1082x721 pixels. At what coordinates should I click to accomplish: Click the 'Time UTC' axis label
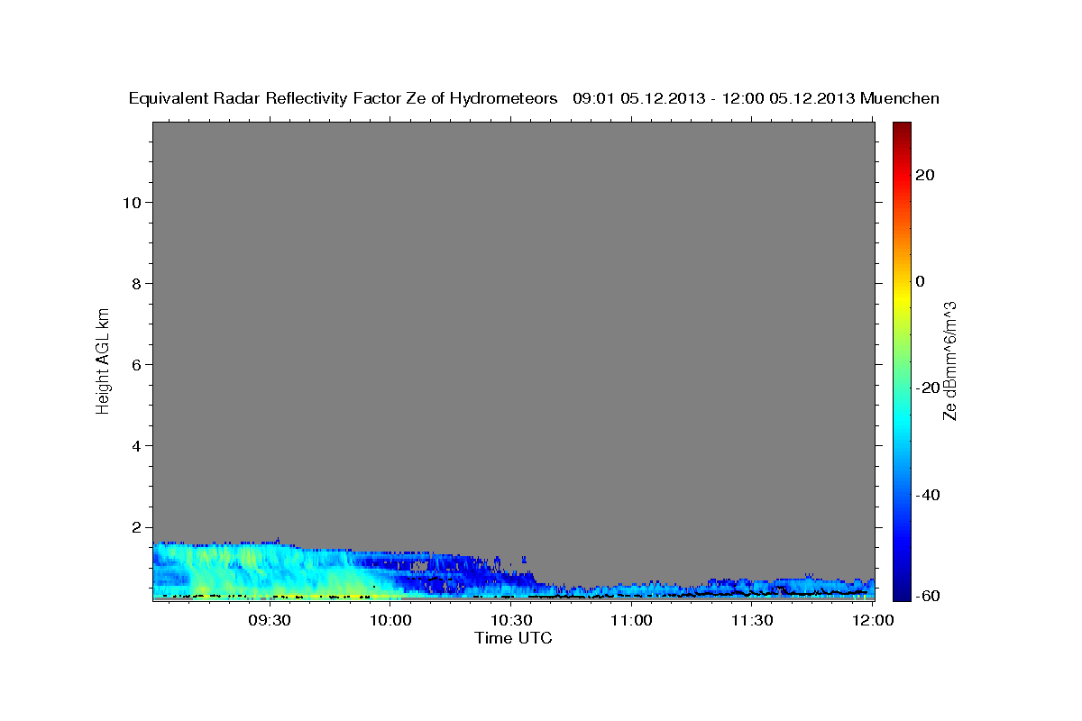[x=513, y=638]
